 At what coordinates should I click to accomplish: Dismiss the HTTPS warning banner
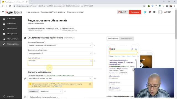coord(90,84)
